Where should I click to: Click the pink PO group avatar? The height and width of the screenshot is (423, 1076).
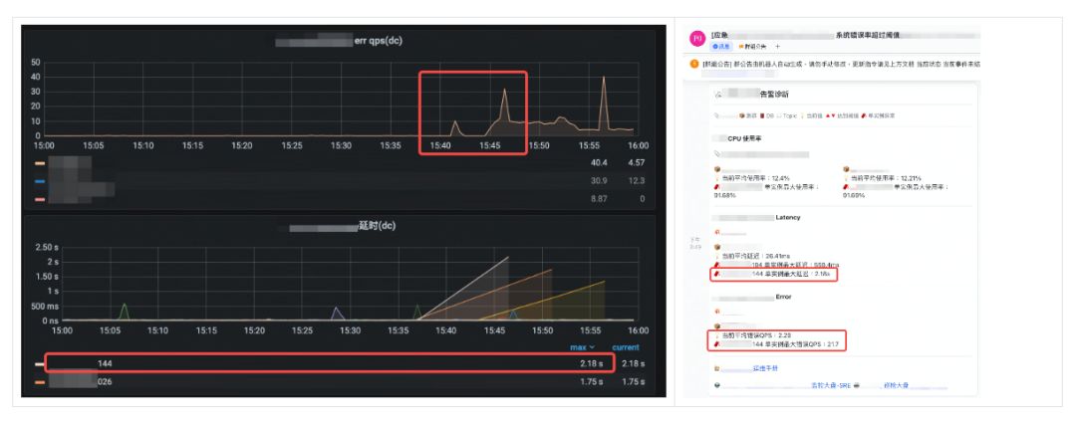tap(696, 38)
